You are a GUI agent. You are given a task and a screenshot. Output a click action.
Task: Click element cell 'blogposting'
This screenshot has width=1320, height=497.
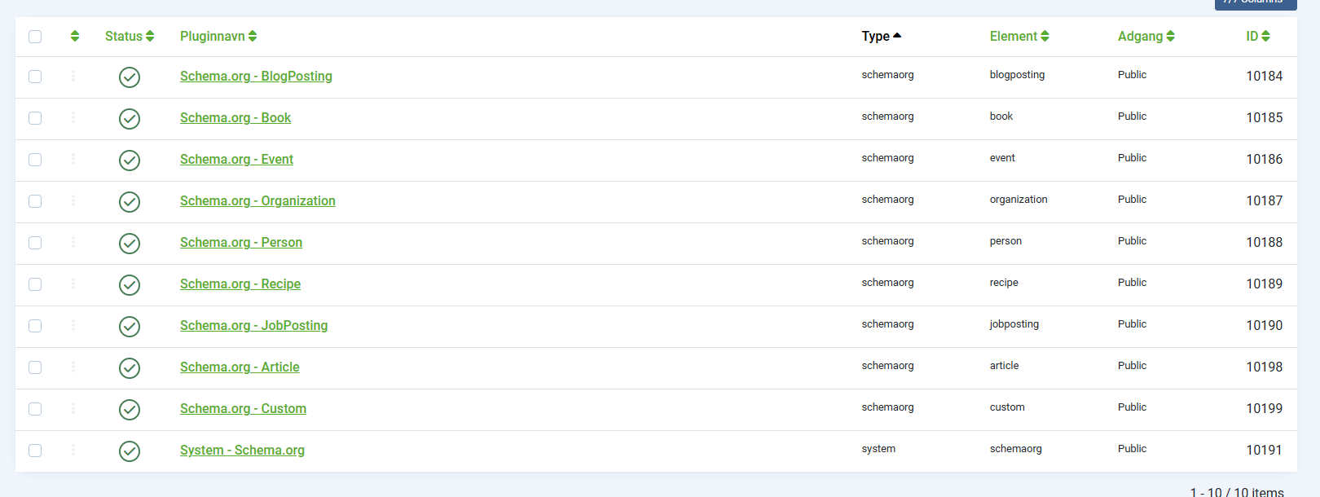point(1017,75)
